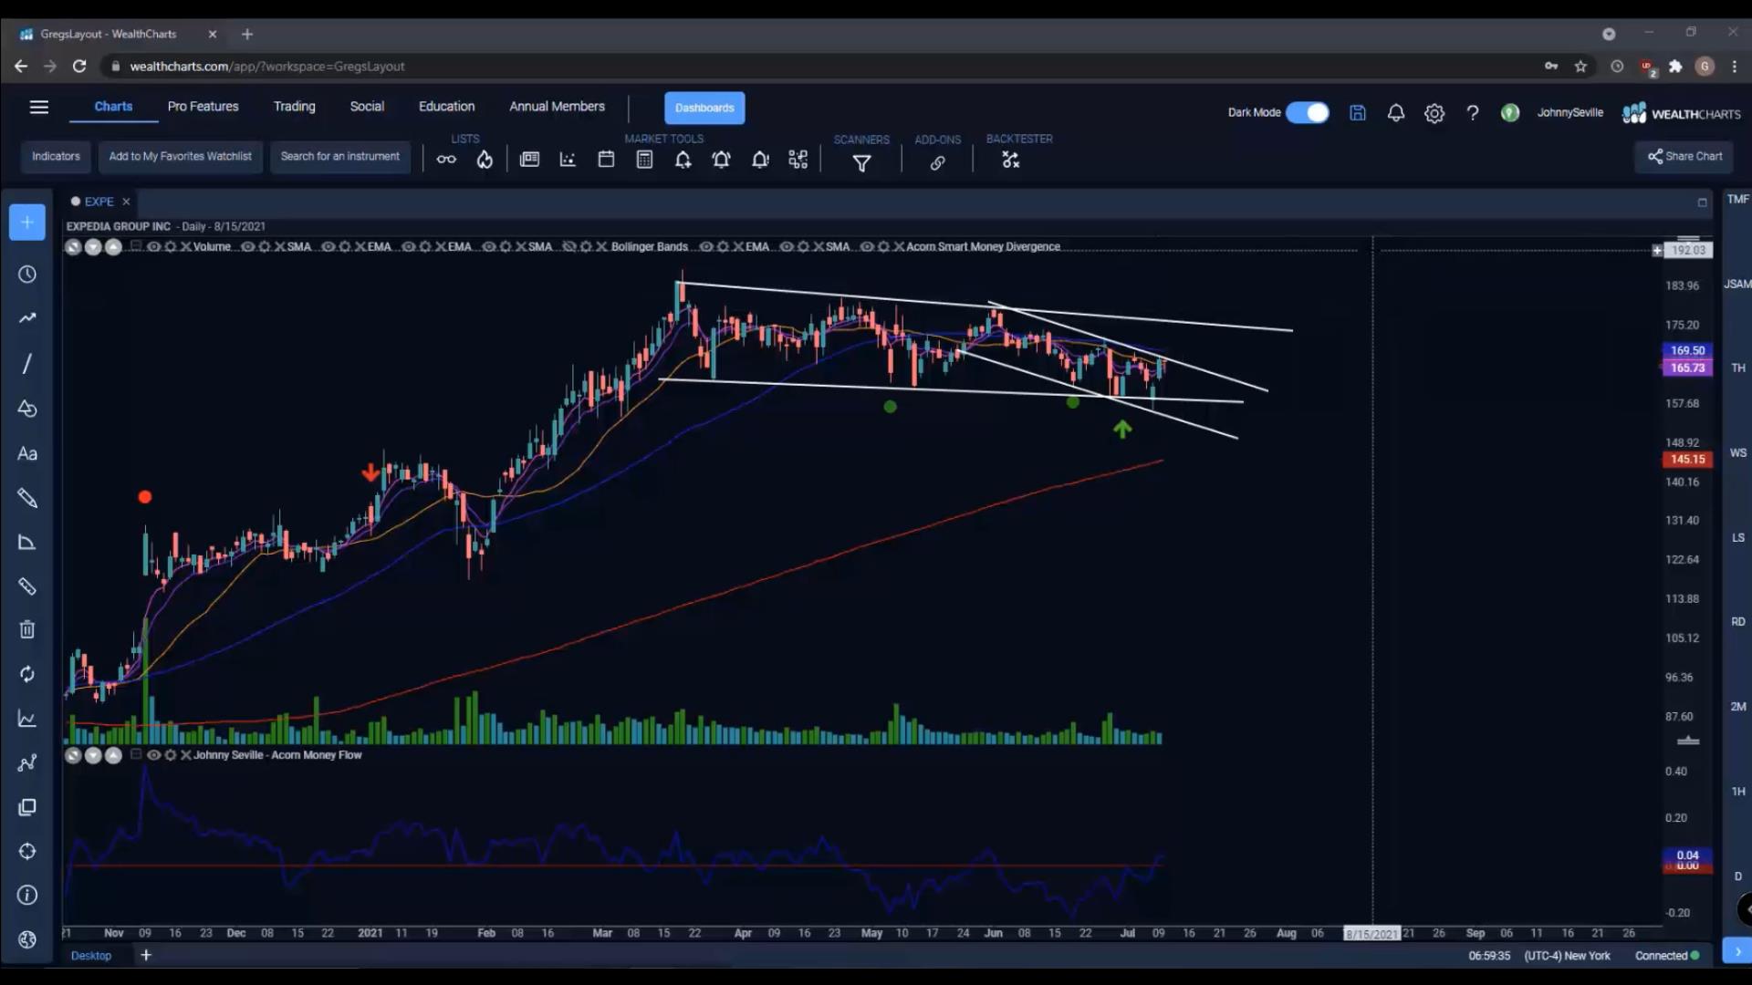Select the shapes drawing tool

(x=27, y=409)
